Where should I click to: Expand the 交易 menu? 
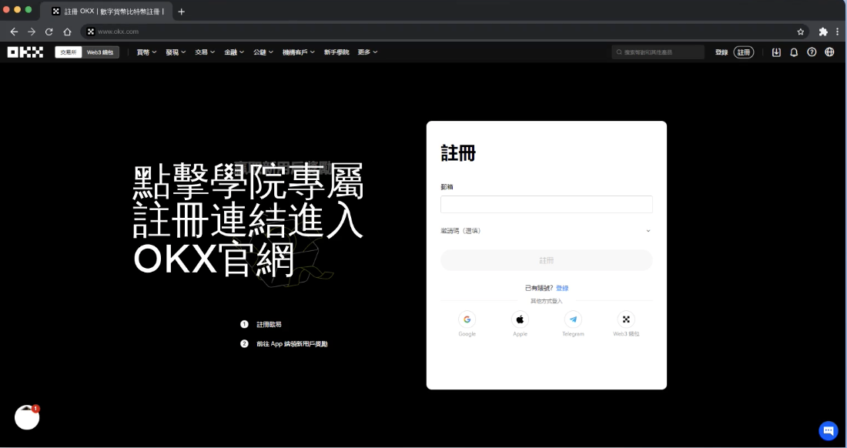(205, 52)
